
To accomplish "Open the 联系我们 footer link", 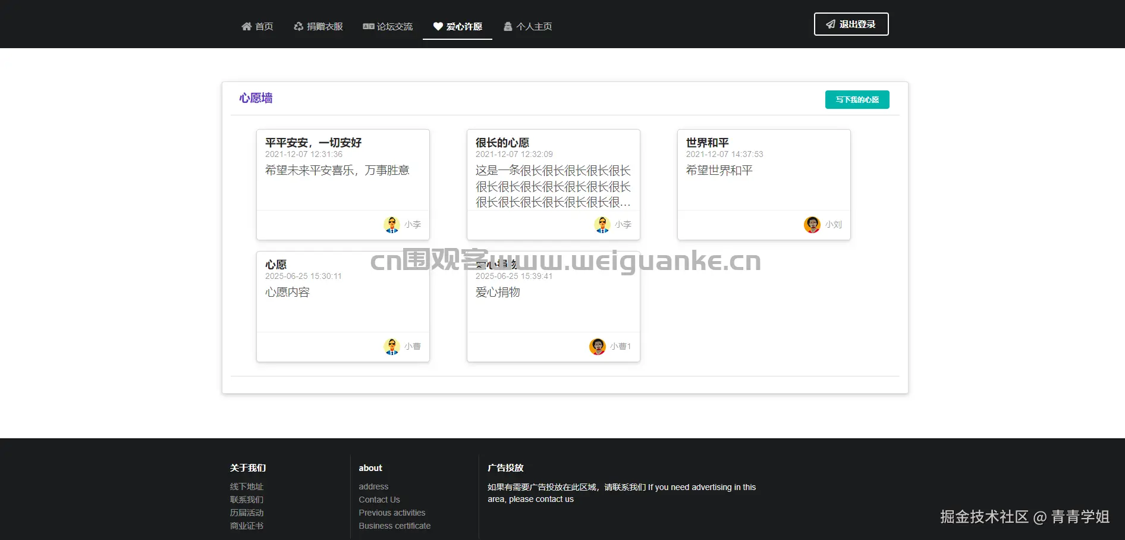I will tap(247, 500).
